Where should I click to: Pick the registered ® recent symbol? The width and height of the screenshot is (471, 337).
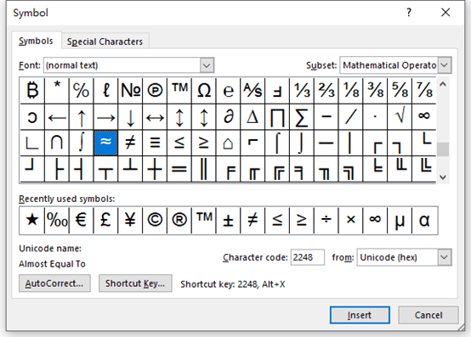[179, 221]
